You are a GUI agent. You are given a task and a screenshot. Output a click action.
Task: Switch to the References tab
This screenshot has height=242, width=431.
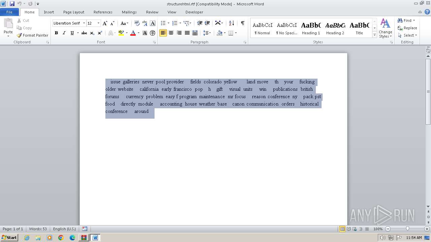[x=103, y=12]
